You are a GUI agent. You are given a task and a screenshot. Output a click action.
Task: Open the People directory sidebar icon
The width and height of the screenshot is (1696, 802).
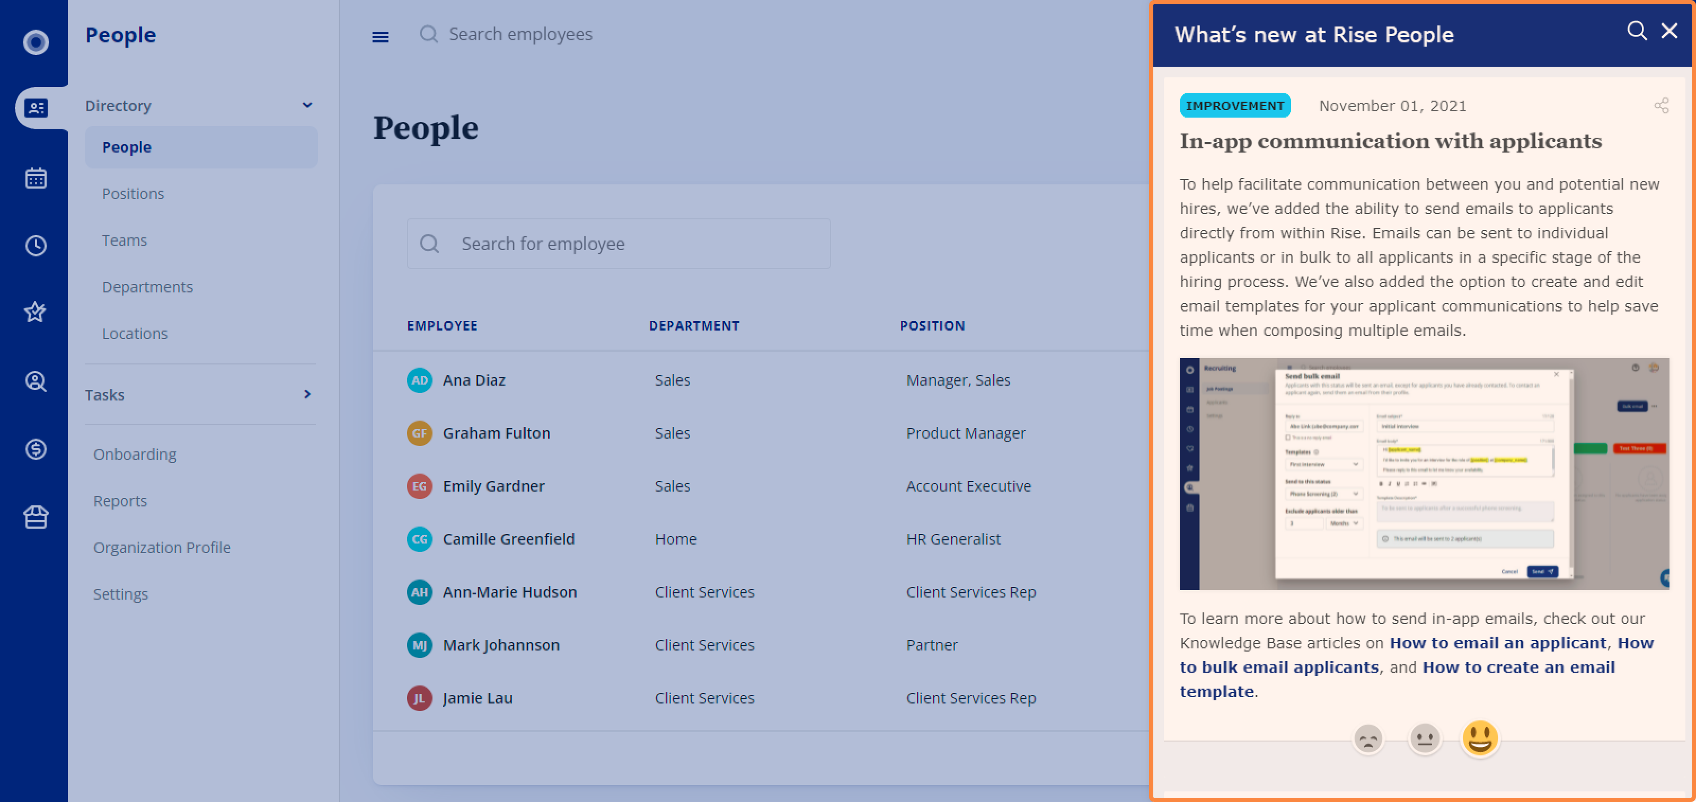click(36, 108)
